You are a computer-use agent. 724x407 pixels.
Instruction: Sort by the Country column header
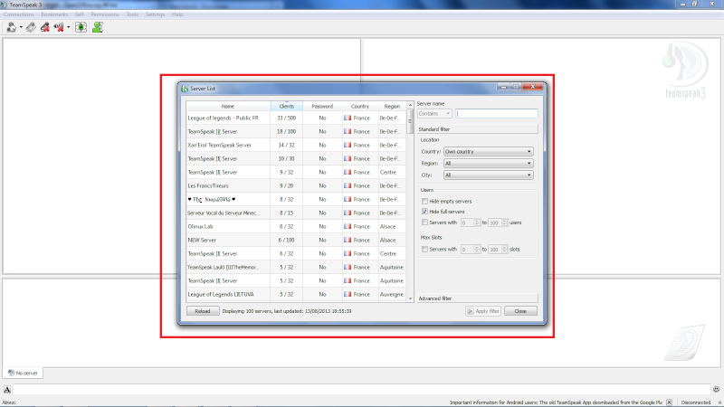(x=360, y=106)
